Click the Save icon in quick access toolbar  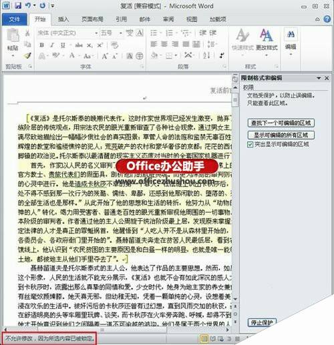(x=18, y=5)
